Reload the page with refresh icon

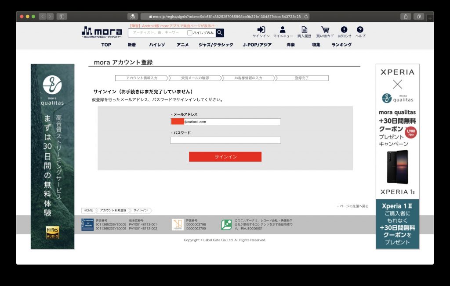[306, 17]
